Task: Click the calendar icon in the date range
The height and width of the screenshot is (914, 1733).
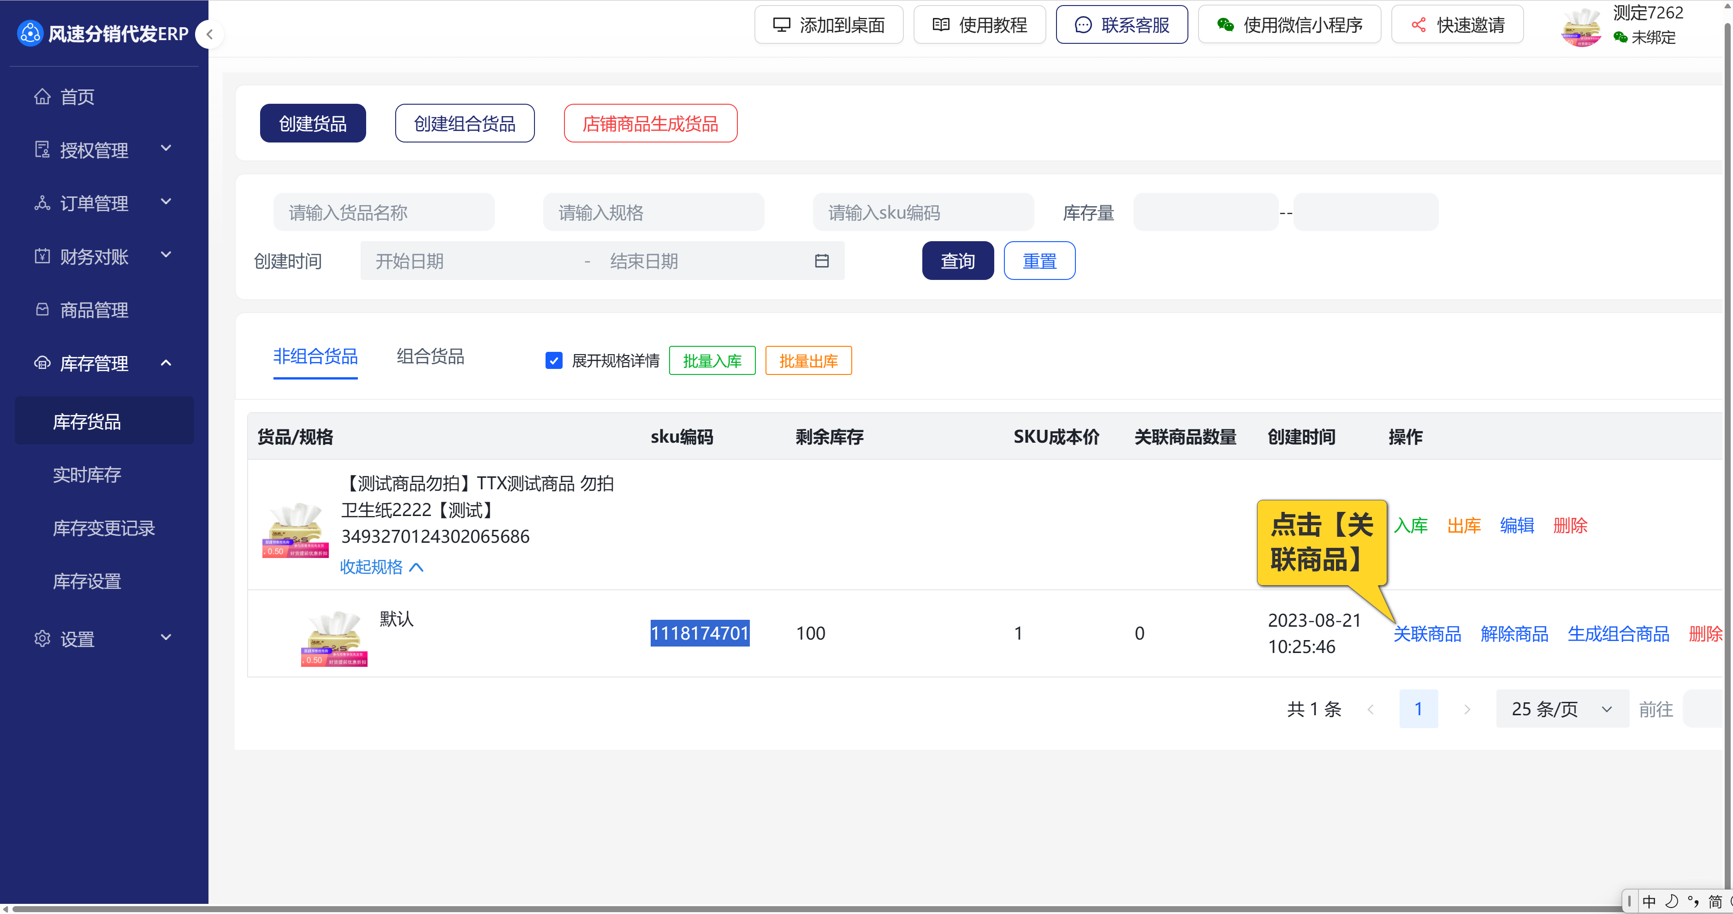Action: click(x=821, y=261)
